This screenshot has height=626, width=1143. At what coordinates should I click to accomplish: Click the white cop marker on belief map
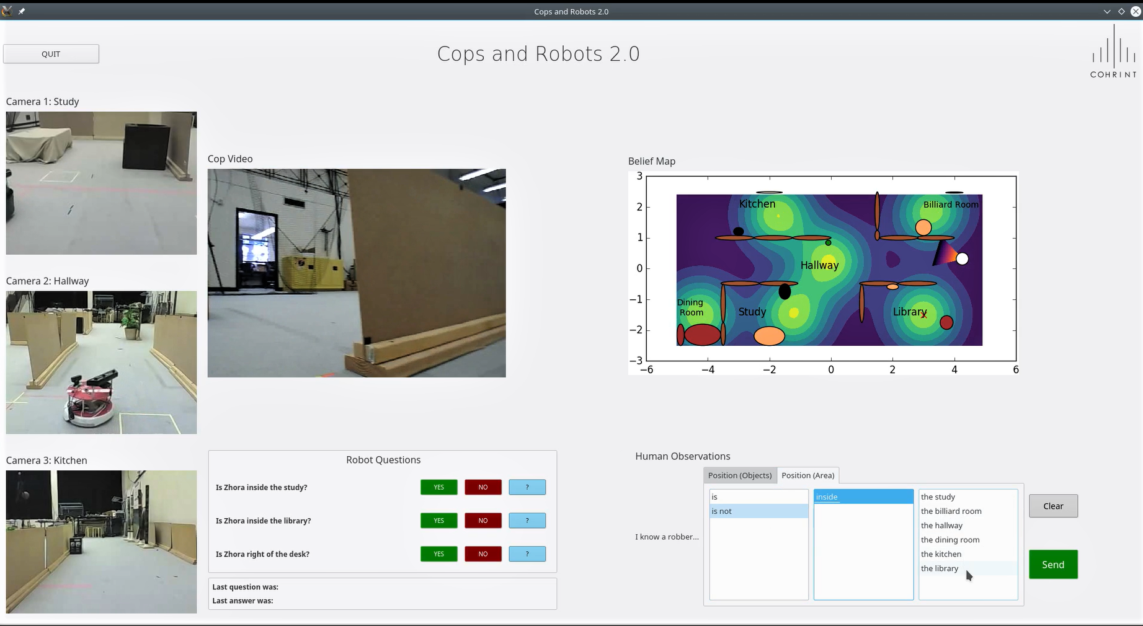[x=962, y=258]
